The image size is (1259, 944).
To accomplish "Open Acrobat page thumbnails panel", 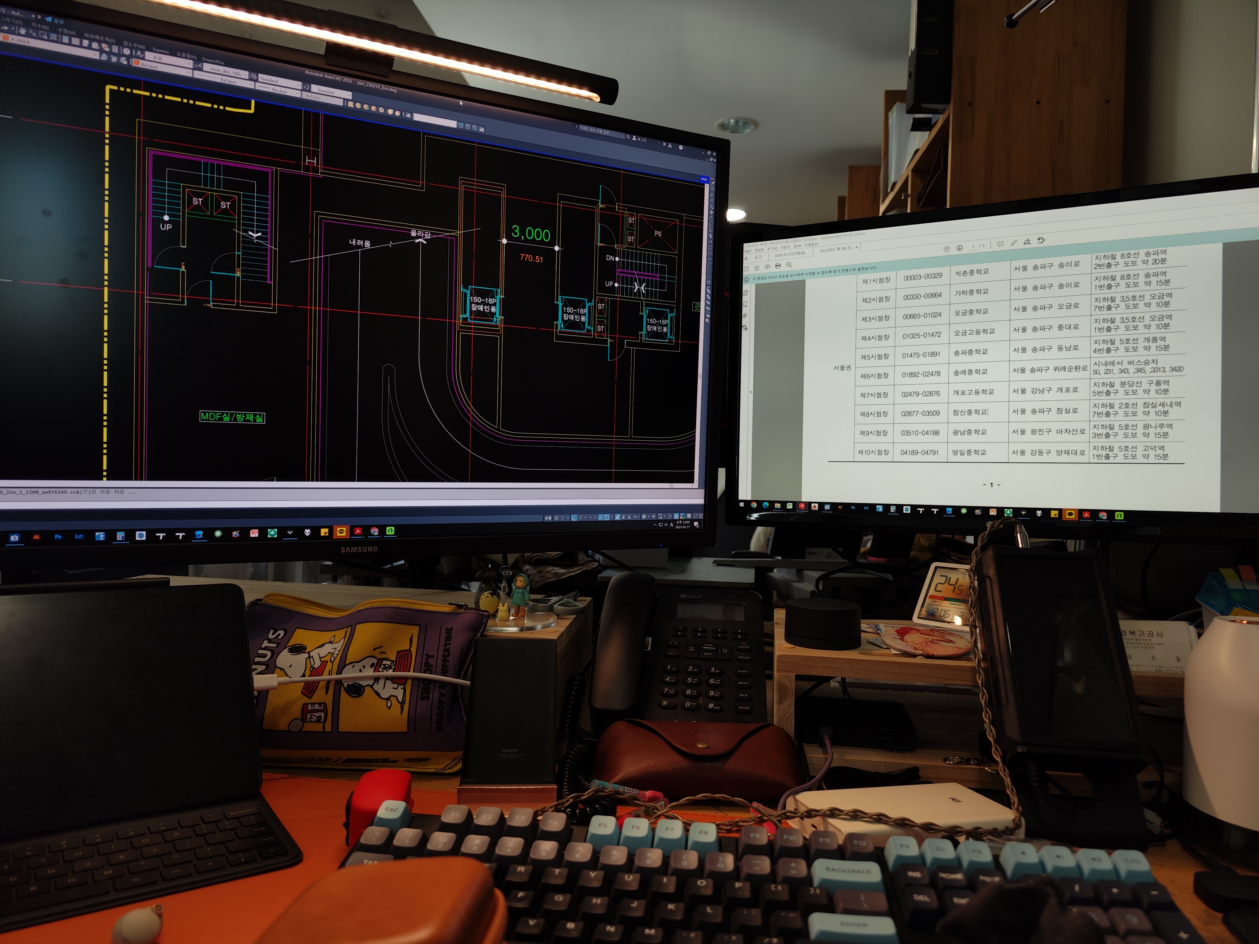I will [x=746, y=293].
